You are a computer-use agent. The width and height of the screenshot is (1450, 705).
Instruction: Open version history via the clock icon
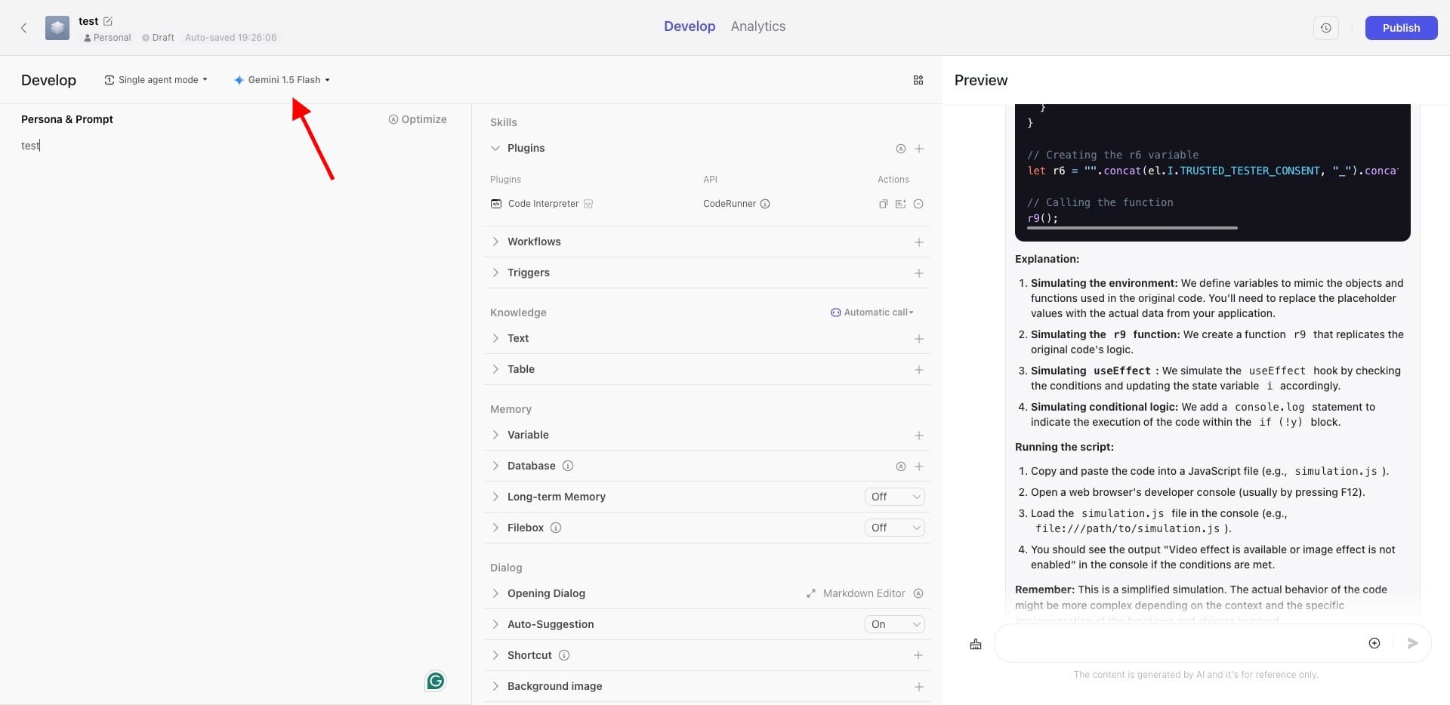coord(1326,27)
